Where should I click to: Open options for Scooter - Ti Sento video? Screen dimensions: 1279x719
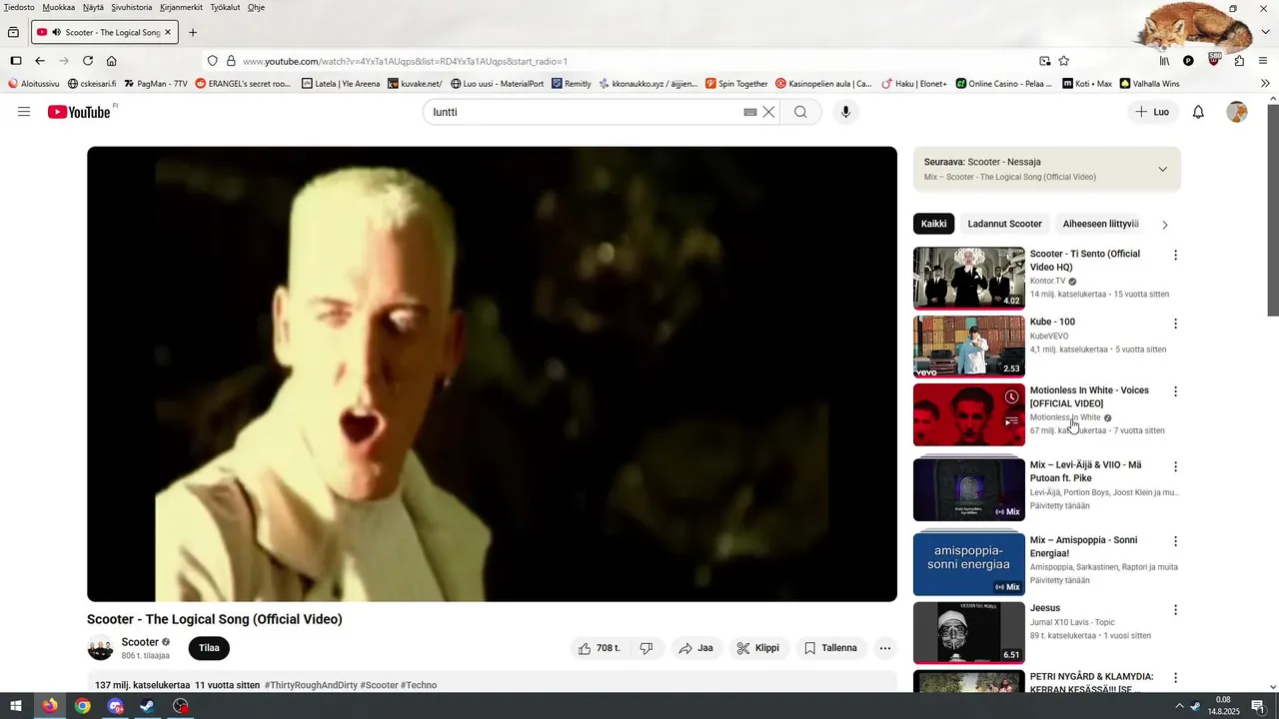(x=1175, y=256)
